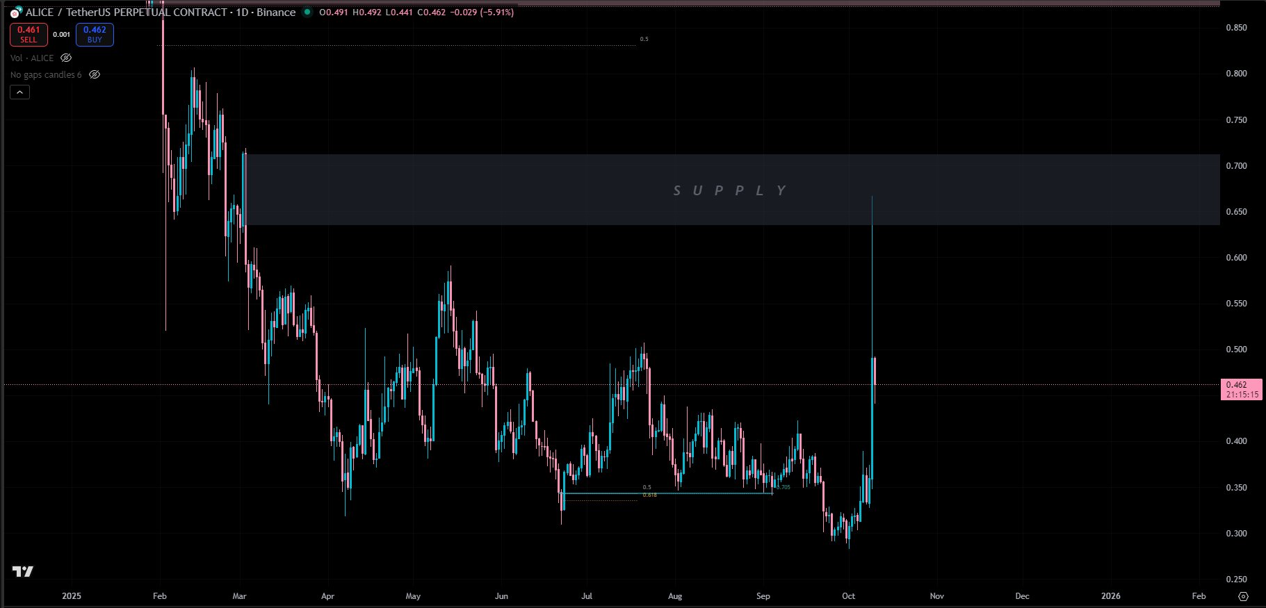Click the 0.618 Fibonacci level label

click(x=650, y=495)
